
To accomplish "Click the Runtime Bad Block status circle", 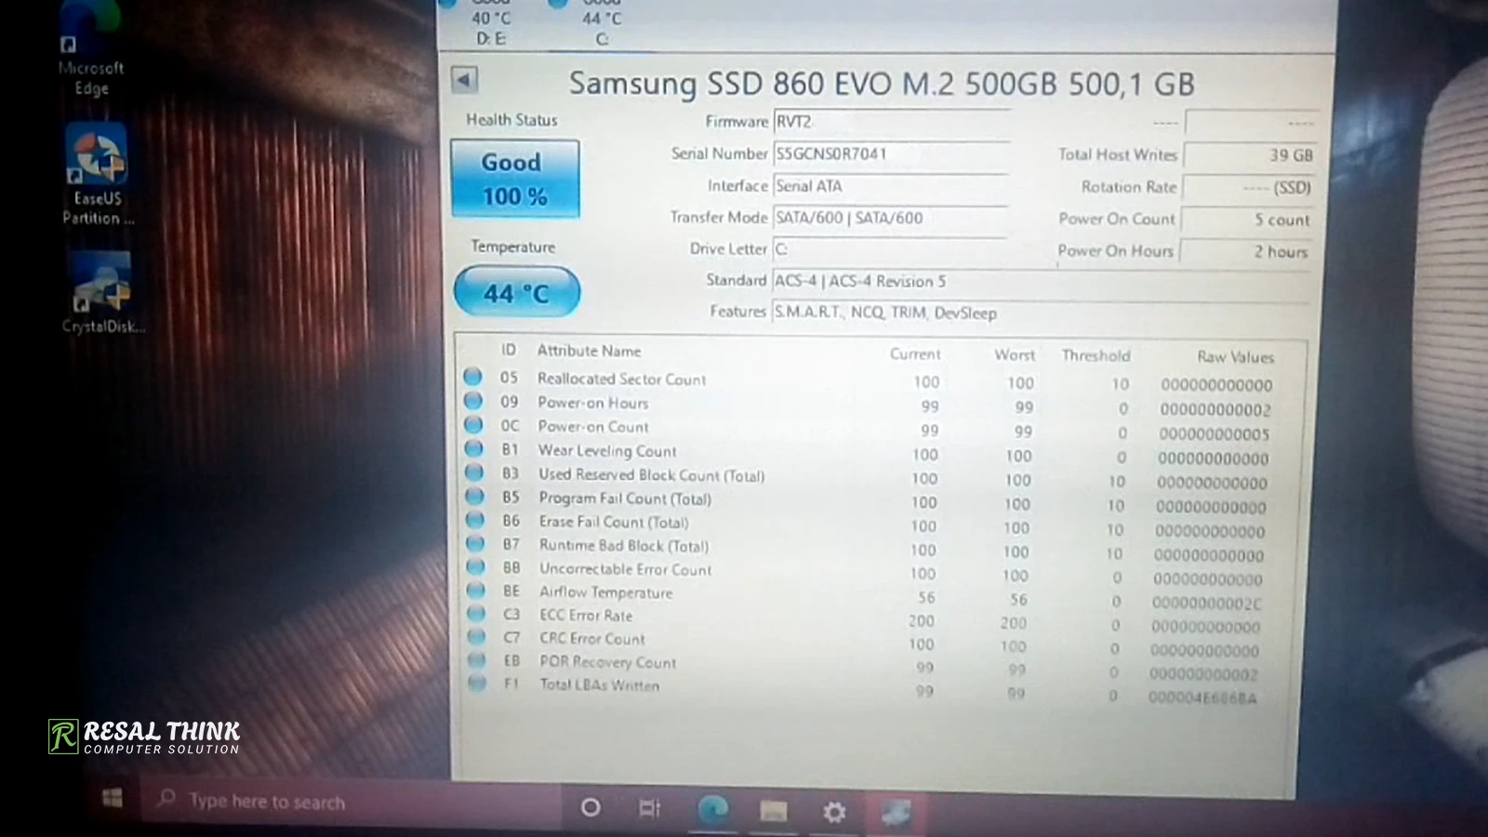I will pos(475,543).
